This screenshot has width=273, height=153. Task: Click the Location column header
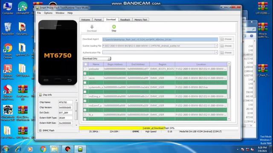click(x=201, y=64)
